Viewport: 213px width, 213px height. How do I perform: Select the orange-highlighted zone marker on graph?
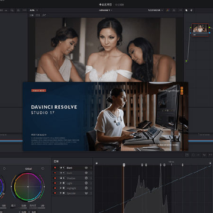(124, 164)
